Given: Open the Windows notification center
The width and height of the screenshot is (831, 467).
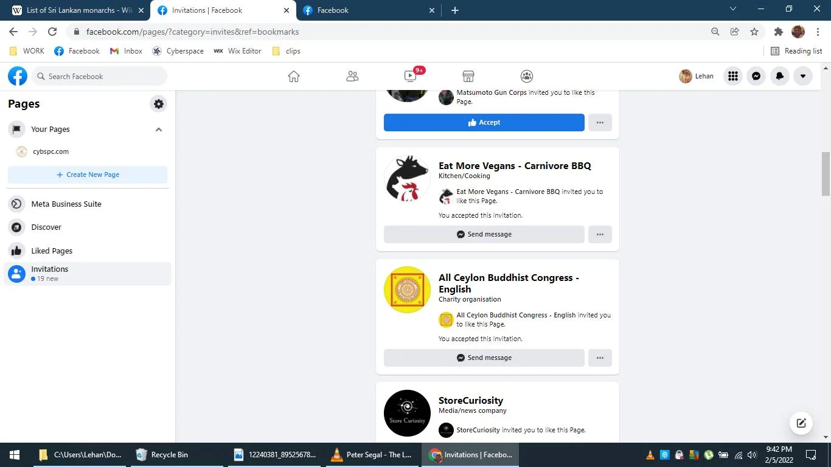Looking at the screenshot, I should tap(811, 455).
